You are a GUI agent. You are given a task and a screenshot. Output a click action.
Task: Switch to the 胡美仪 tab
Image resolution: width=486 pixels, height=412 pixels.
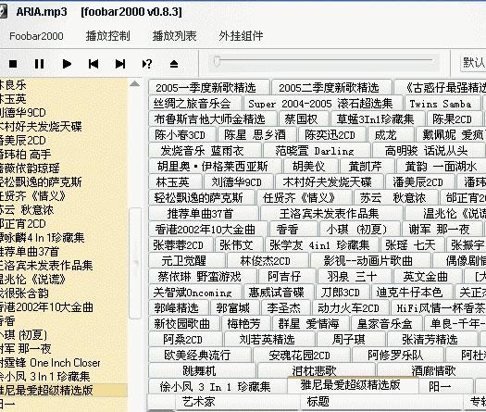pos(310,167)
